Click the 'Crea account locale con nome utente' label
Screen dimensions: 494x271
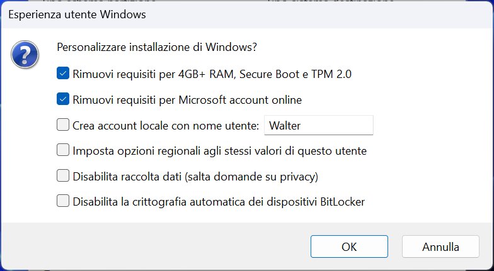coord(166,126)
